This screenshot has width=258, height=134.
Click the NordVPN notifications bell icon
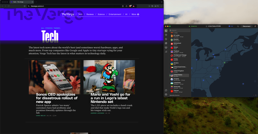pos(255,26)
